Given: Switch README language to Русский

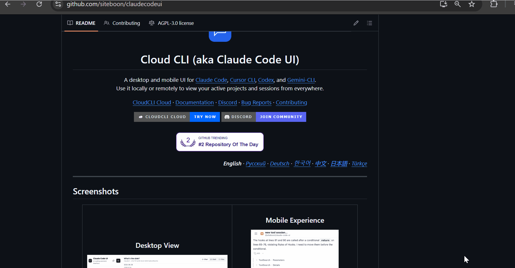Looking at the screenshot, I should pyautogui.click(x=256, y=164).
